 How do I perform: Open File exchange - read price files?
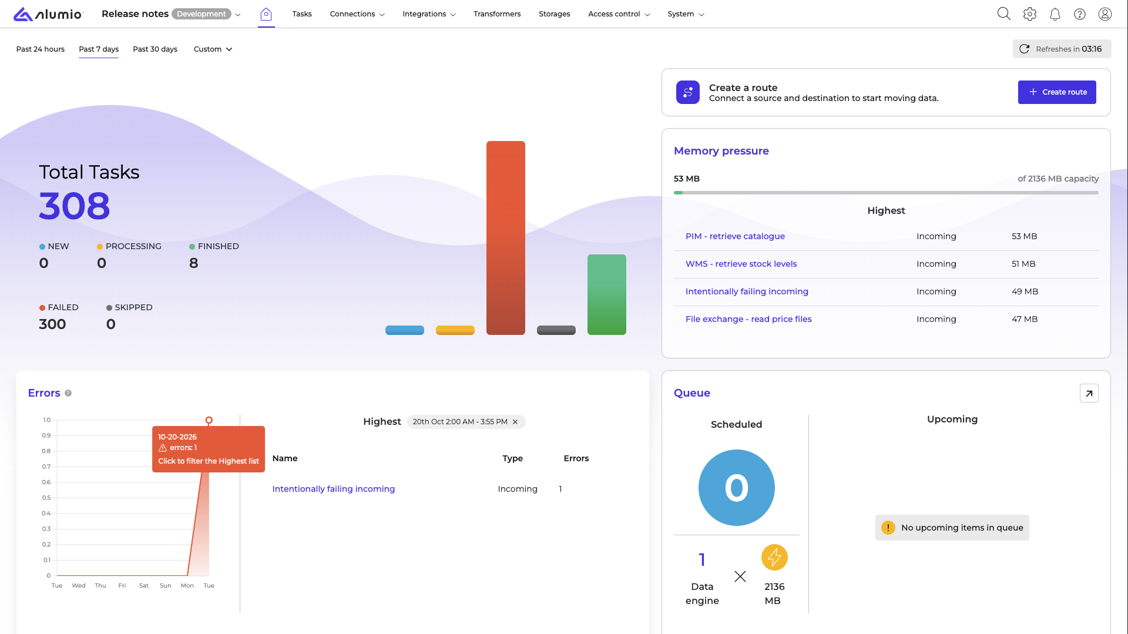tap(748, 319)
